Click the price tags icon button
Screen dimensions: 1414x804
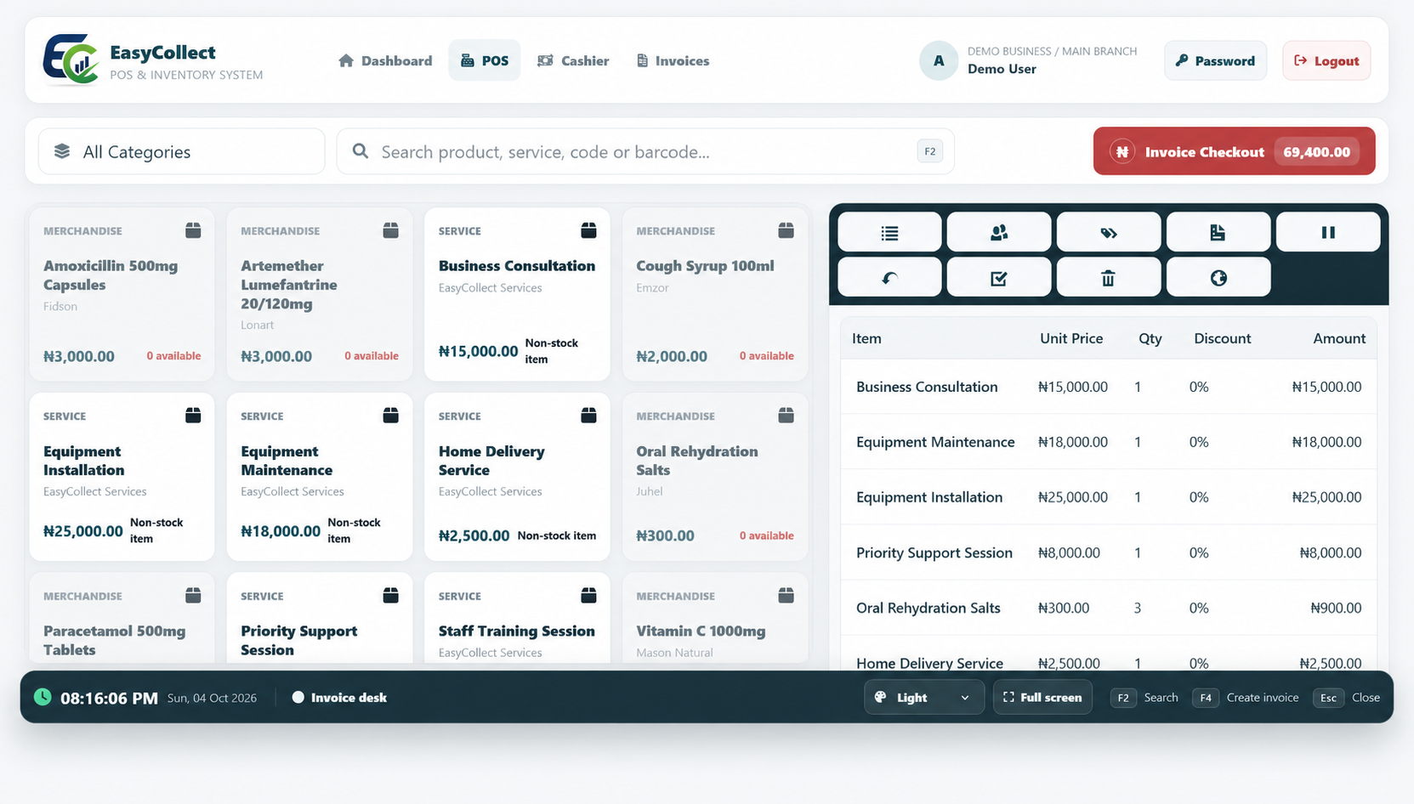tap(1109, 232)
